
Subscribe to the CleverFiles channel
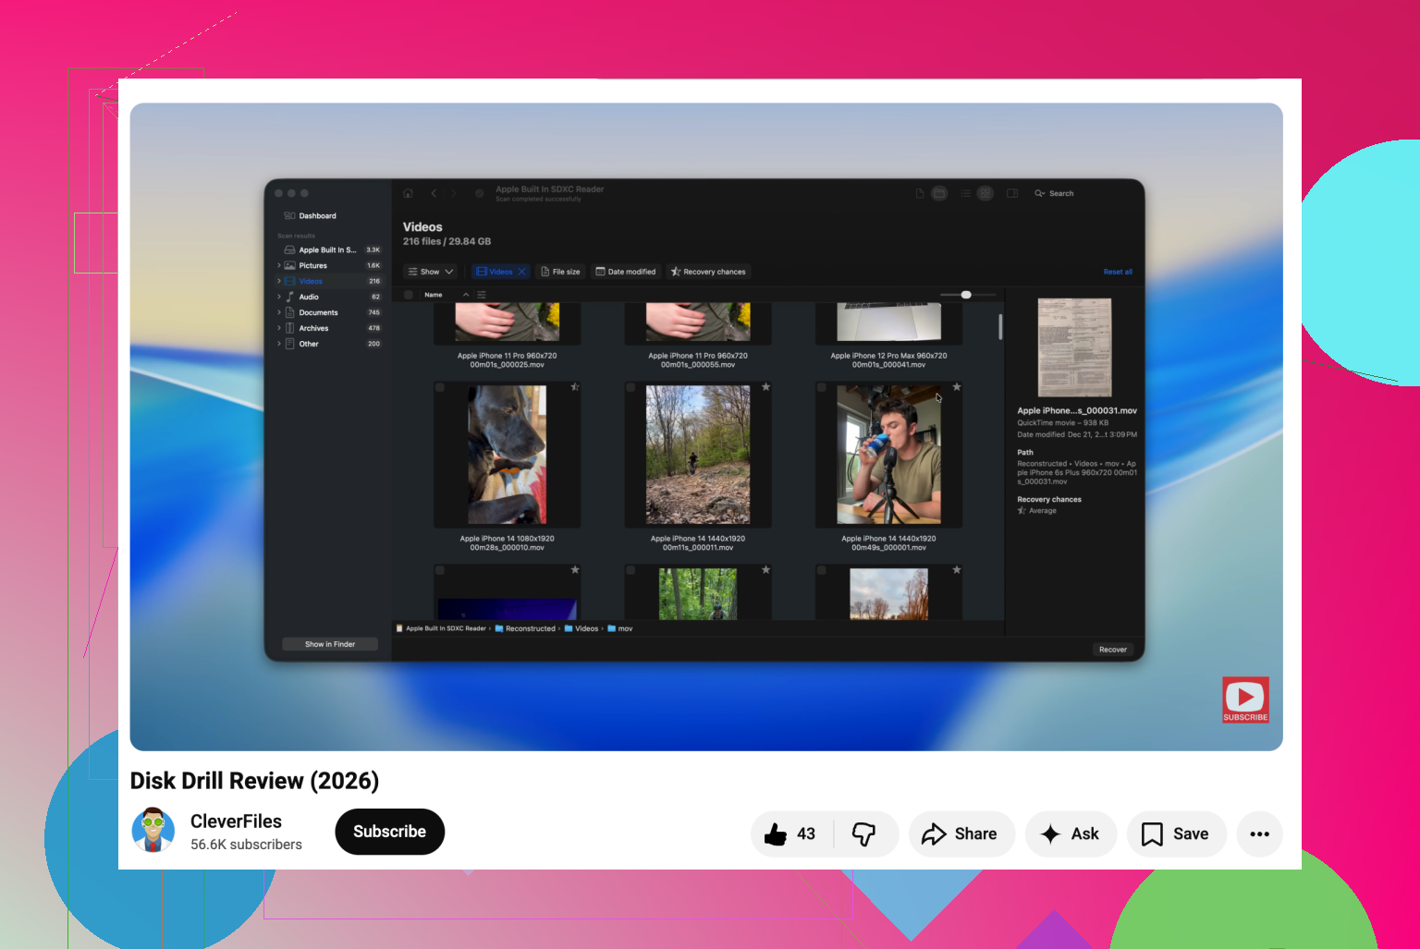pos(389,832)
